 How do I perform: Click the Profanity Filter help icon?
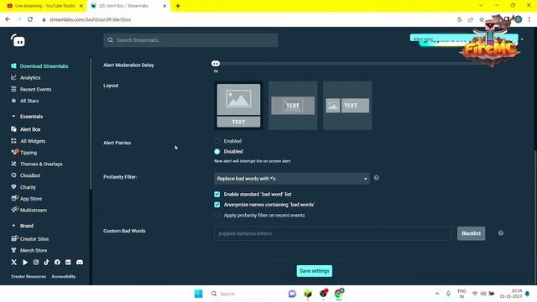click(x=377, y=178)
